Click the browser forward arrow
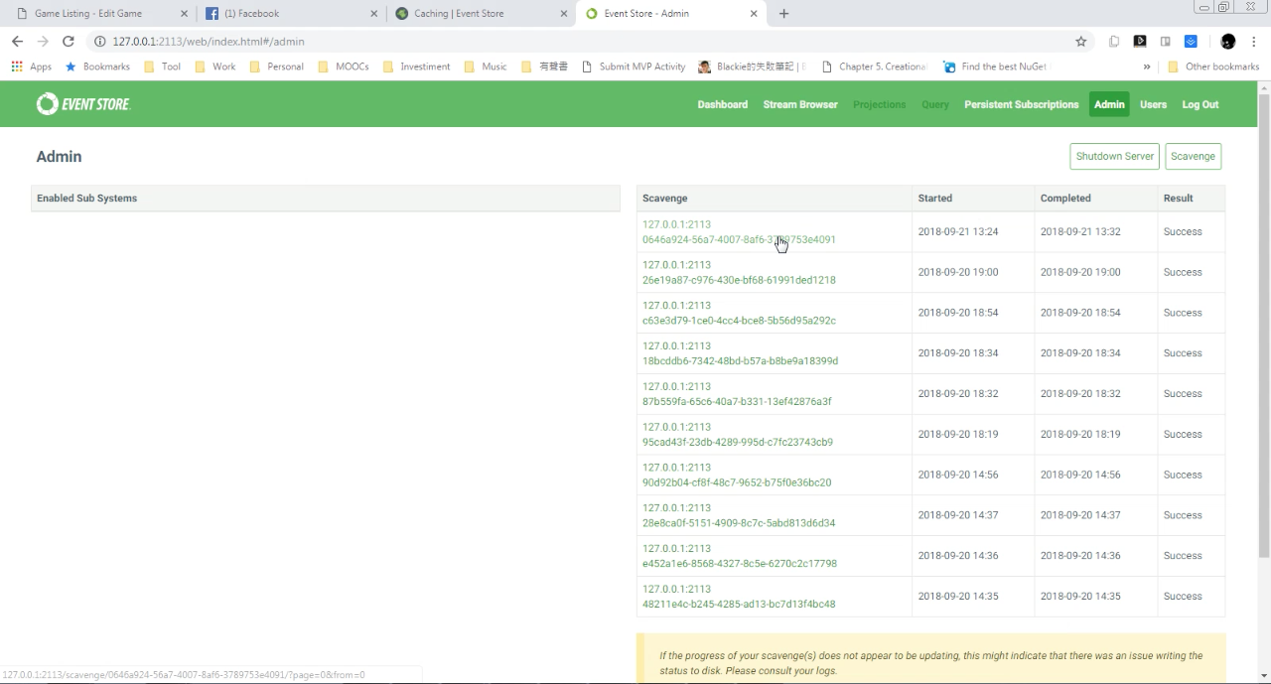This screenshot has height=684, width=1271. pos(43,42)
